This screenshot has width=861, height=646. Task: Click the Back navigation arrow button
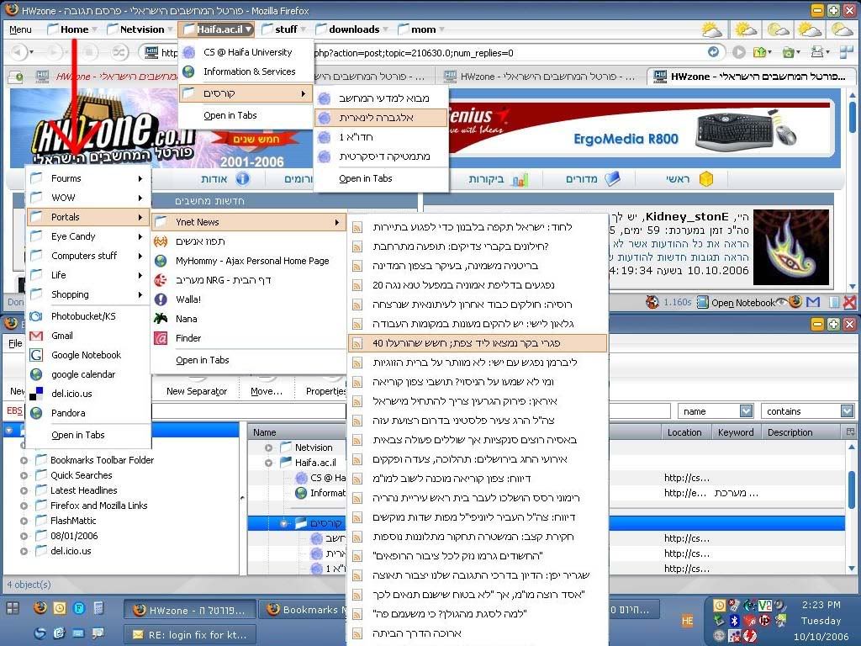(18, 52)
